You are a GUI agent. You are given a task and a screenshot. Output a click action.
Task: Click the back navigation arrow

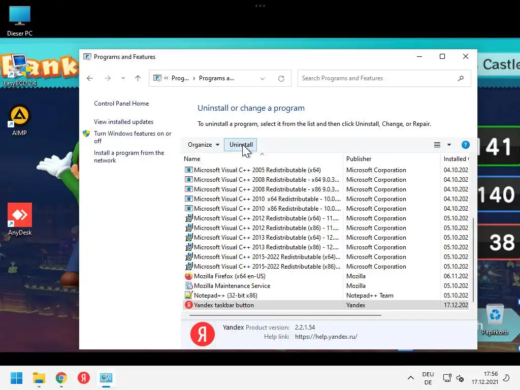click(89, 78)
